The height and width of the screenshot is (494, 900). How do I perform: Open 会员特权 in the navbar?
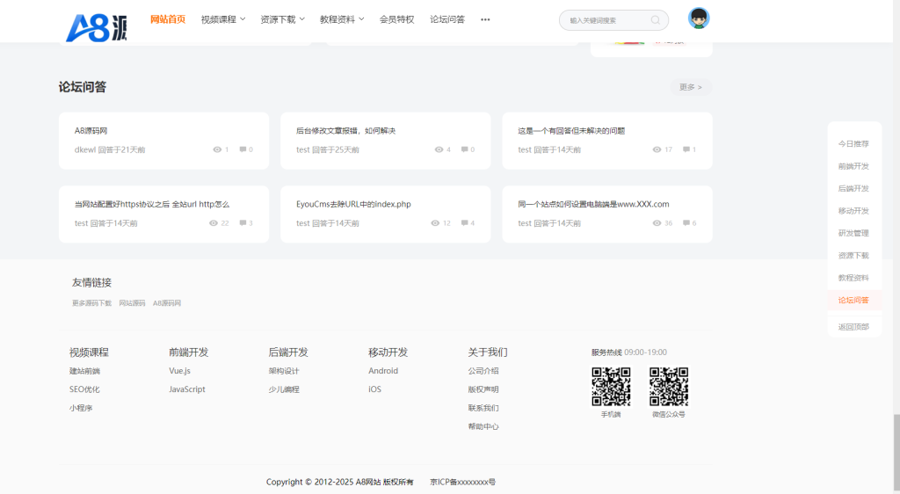396,19
